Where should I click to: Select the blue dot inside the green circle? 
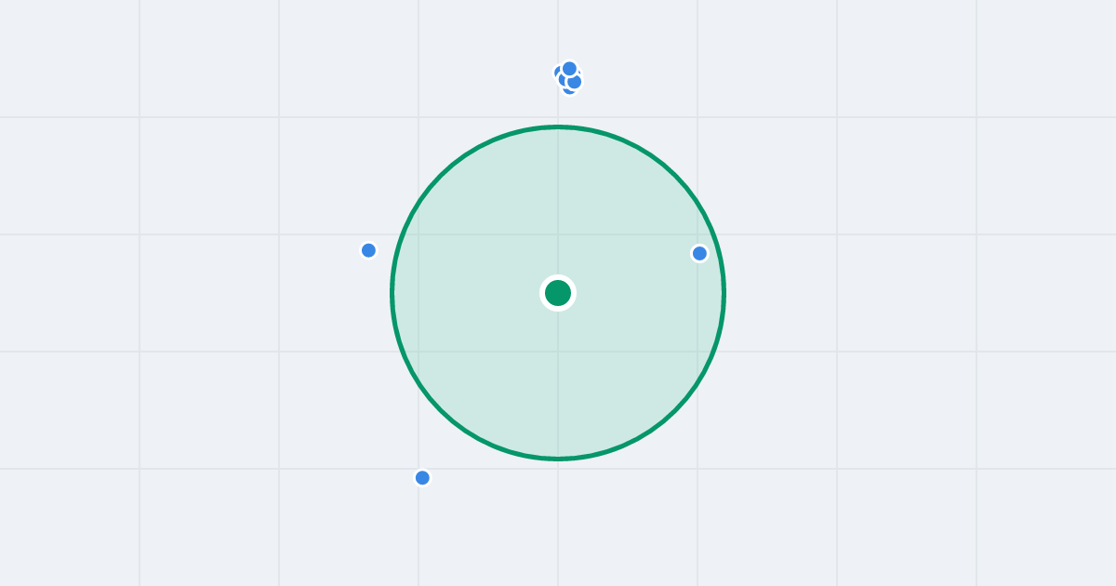699,253
